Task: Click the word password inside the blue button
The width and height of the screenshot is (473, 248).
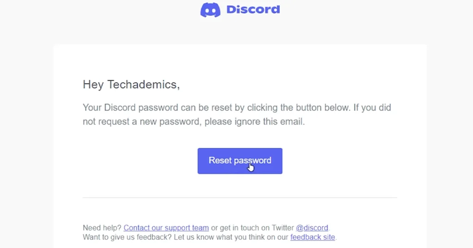Action: tap(253, 160)
